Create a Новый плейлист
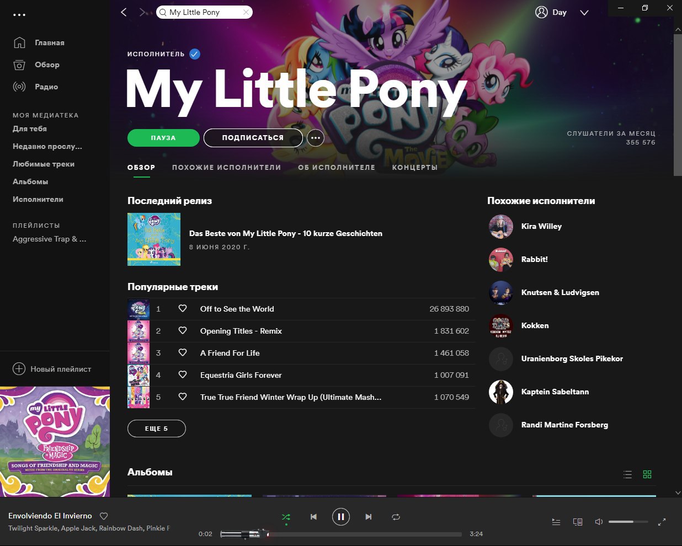The image size is (682, 546). click(x=52, y=369)
